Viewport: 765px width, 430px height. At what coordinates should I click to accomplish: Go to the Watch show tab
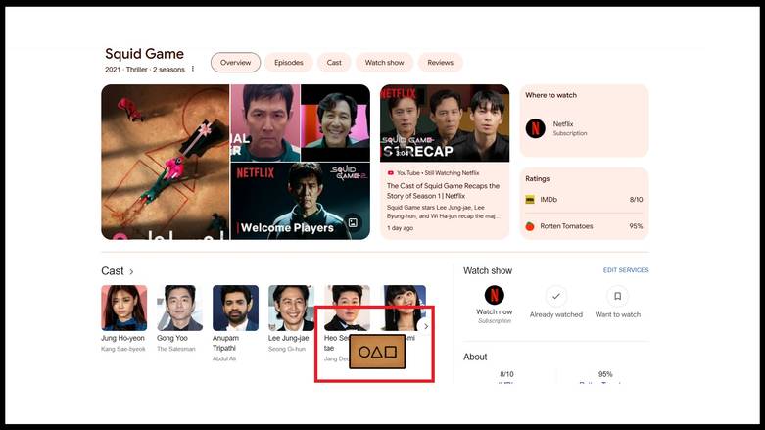pos(384,63)
